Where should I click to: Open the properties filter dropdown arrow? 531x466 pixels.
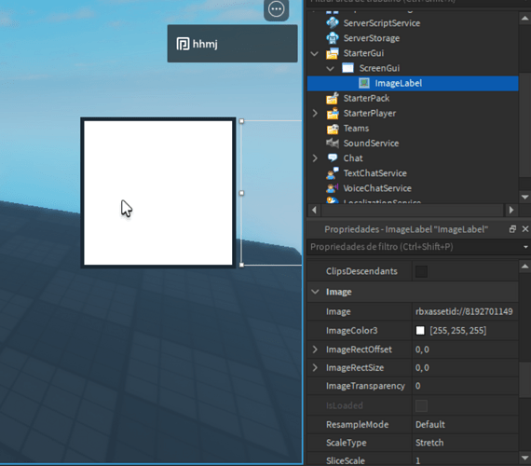pyautogui.click(x=525, y=247)
